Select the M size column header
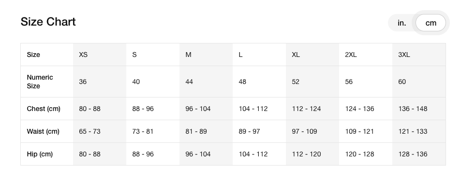 206,55
